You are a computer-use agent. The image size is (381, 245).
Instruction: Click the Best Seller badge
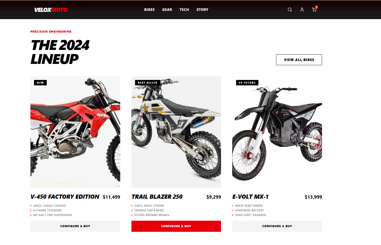pos(148,83)
